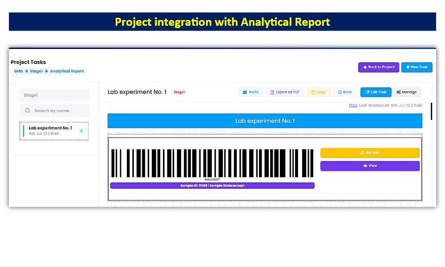
Task: Click the eye icon on View
Action: 365,166
